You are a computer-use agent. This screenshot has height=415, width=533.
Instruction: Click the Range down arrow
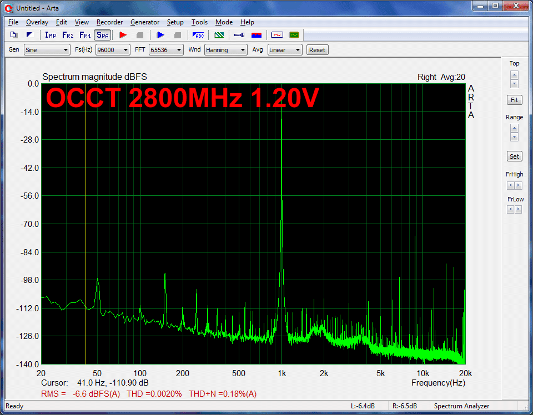tap(514, 137)
